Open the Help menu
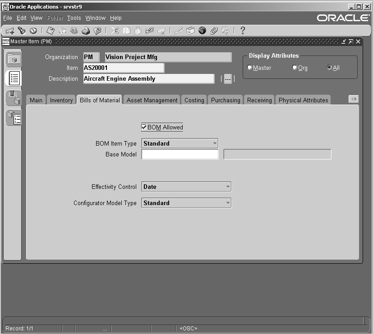 [116, 18]
